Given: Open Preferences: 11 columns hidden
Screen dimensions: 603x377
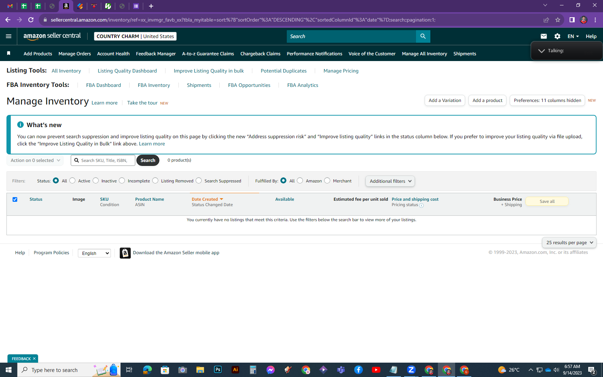Looking at the screenshot, I should [x=547, y=101].
